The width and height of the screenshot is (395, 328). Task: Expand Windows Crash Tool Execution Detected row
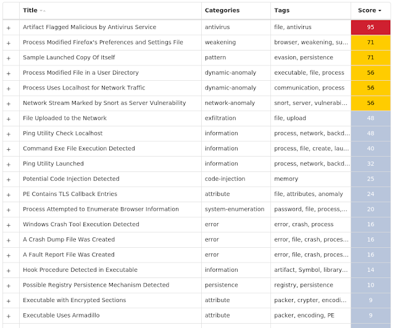tap(9, 225)
